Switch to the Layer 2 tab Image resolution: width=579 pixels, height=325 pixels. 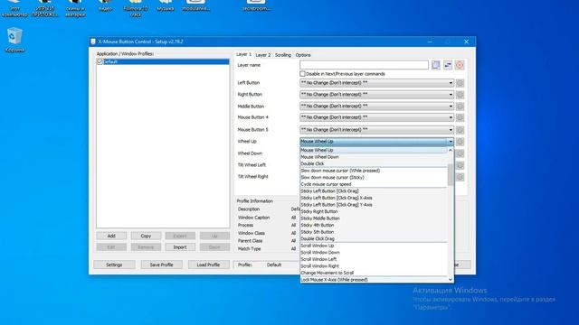click(x=263, y=55)
